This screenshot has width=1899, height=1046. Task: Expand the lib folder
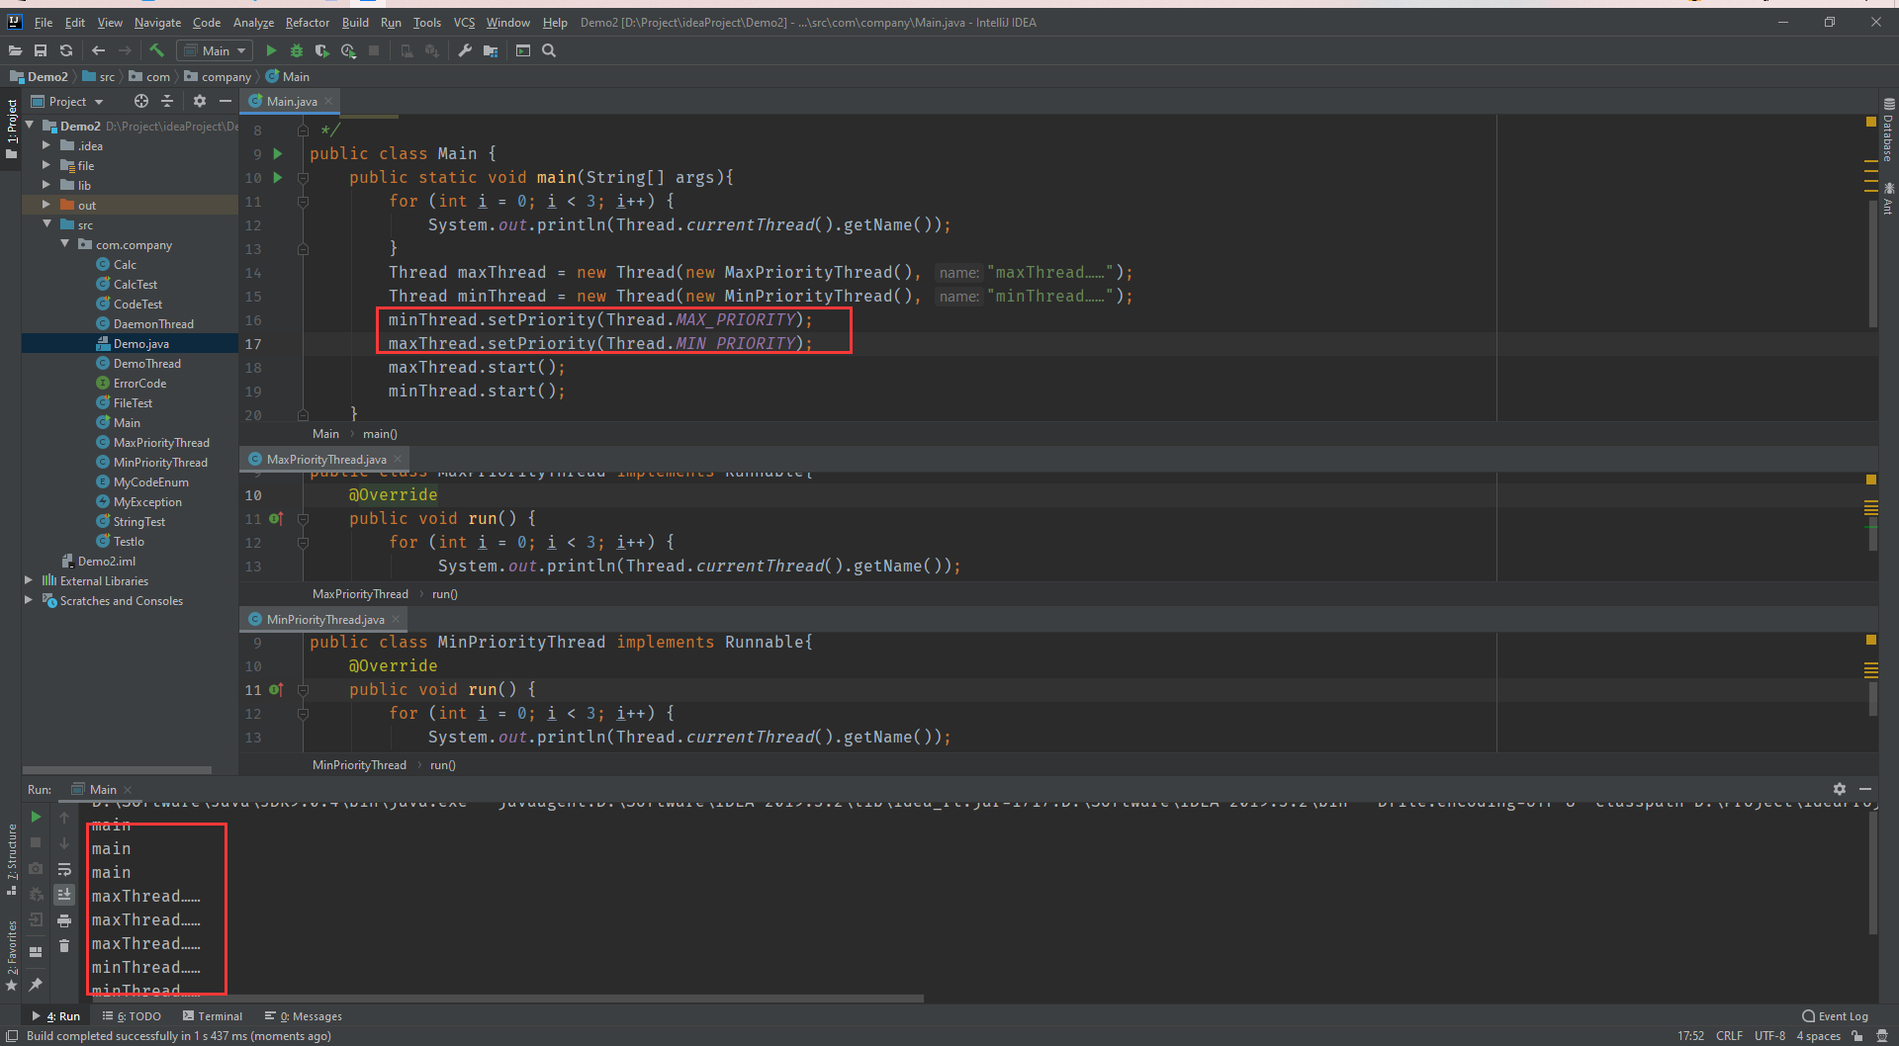[46, 185]
